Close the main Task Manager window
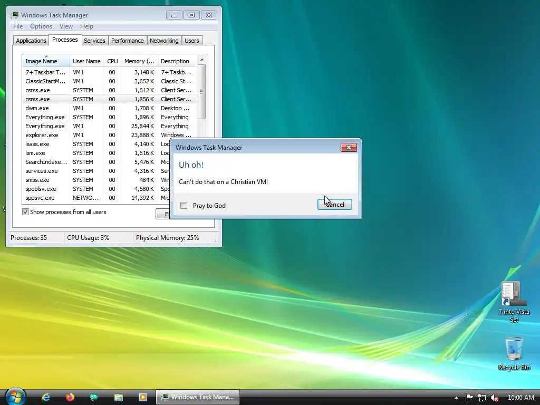This screenshot has height=405, width=540. 209,15
